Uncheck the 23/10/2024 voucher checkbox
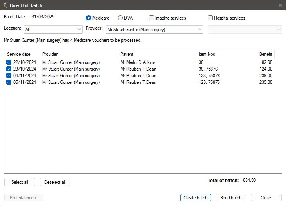The width and height of the screenshot is (286, 206). click(x=9, y=69)
